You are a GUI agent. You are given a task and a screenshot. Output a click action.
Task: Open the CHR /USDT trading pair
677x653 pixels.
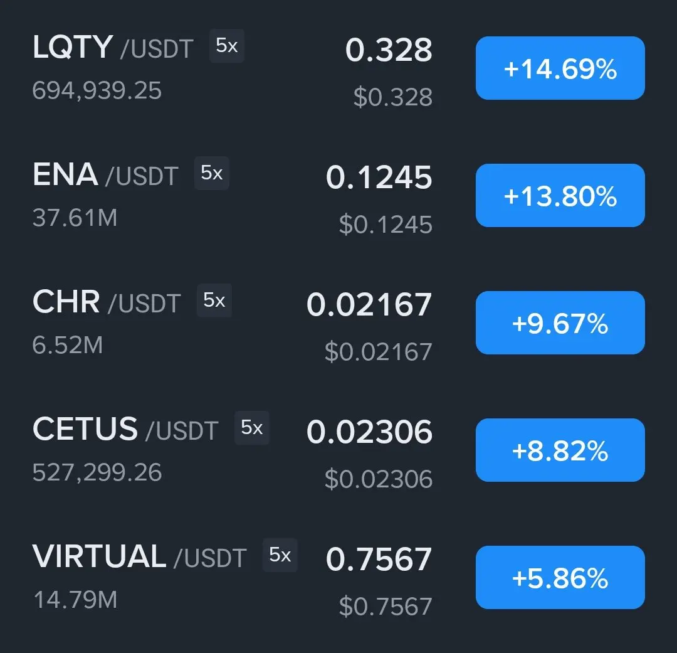coord(107,303)
